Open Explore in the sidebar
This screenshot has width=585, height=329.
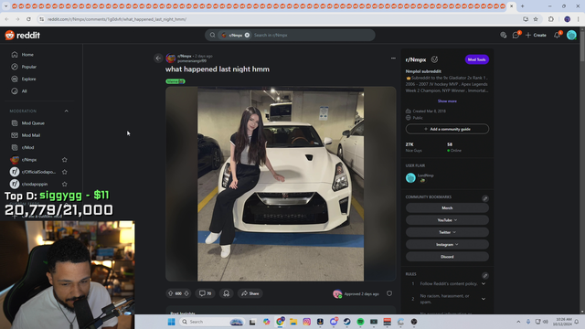click(28, 80)
